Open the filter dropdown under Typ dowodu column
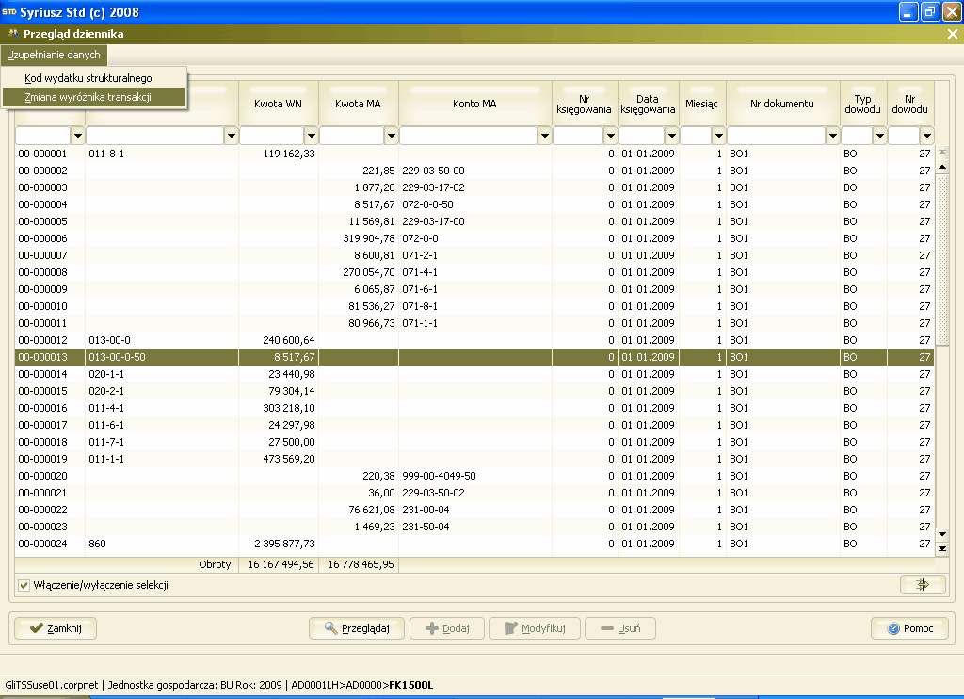The image size is (964, 699). (x=880, y=136)
